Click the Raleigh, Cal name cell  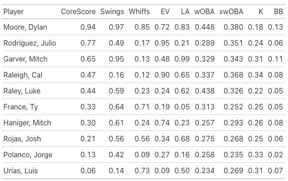(23, 75)
